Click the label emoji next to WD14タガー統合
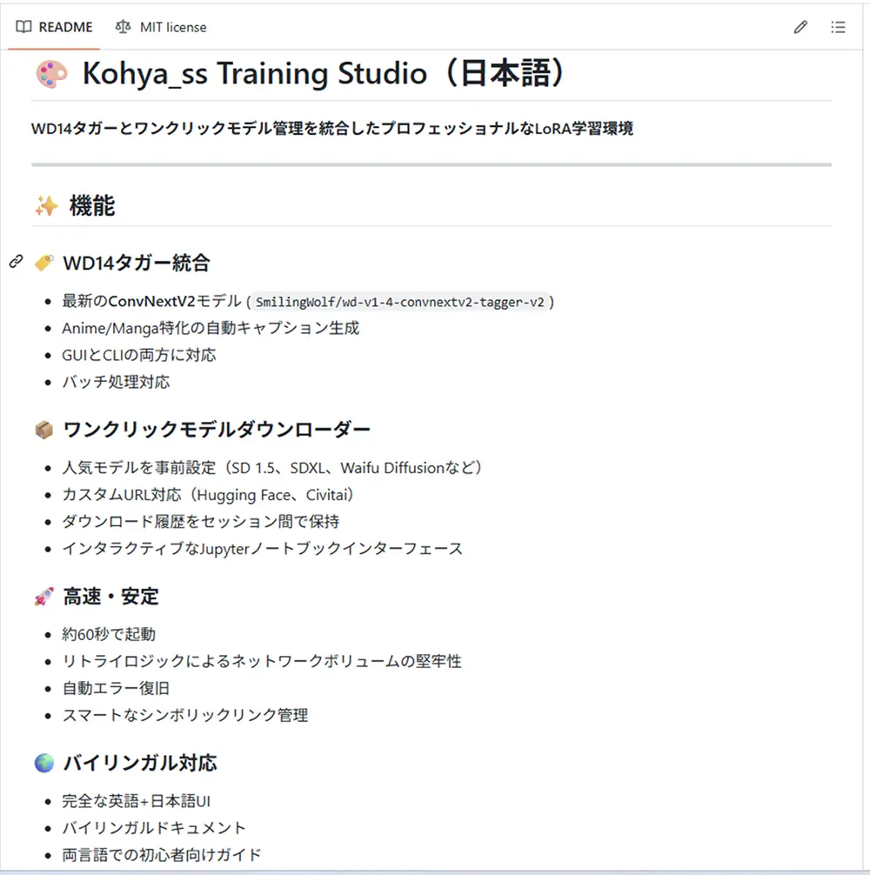 pos(43,262)
